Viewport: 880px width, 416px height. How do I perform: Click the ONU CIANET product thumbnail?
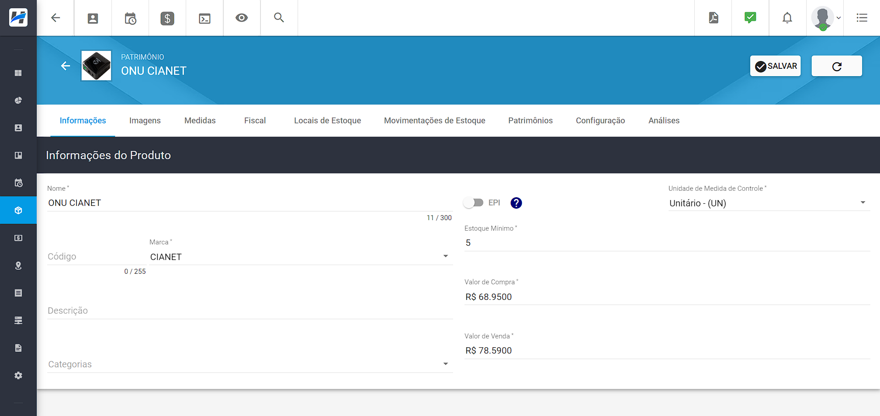pyautogui.click(x=96, y=66)
